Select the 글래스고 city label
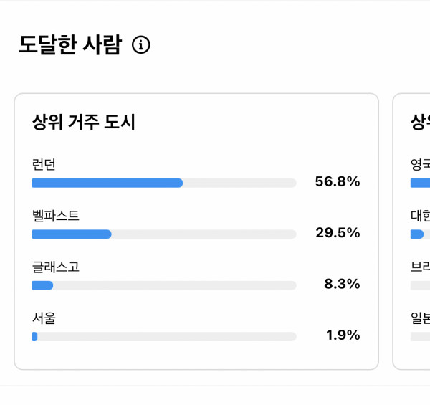This screenshot has width=430, height=405. click(56, 267)
